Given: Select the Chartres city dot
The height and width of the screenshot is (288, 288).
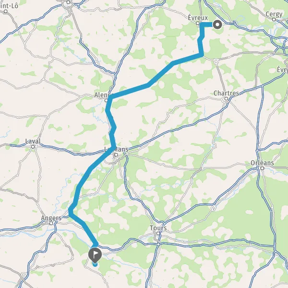Looking at the screenshot, I should tap(226, 99).
